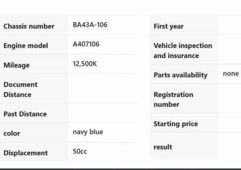Click the First year label
Image resolution: width=241 pixels, height=170 pixels.
click(168, 26)
